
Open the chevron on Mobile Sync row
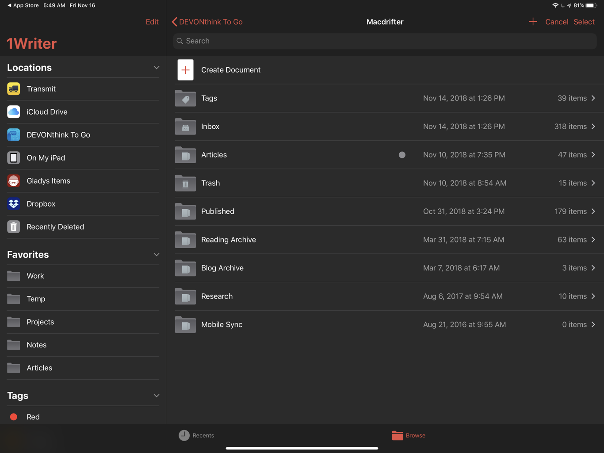(x=593, y=325)
